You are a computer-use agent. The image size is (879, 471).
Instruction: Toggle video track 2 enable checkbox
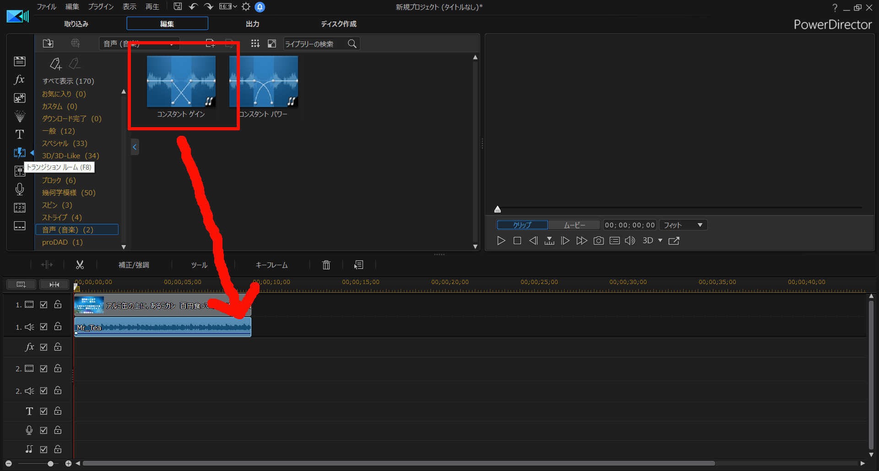pos(43,368)
